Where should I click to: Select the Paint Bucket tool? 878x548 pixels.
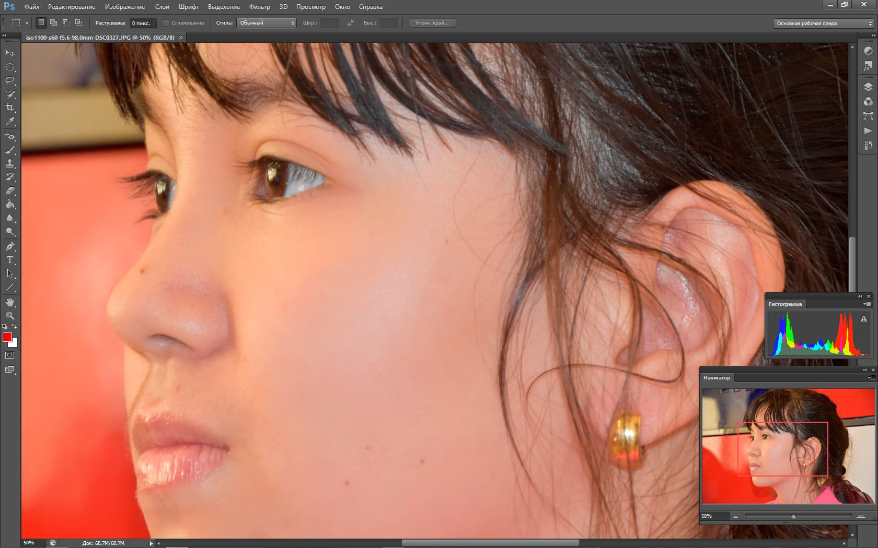click(10, 204)
